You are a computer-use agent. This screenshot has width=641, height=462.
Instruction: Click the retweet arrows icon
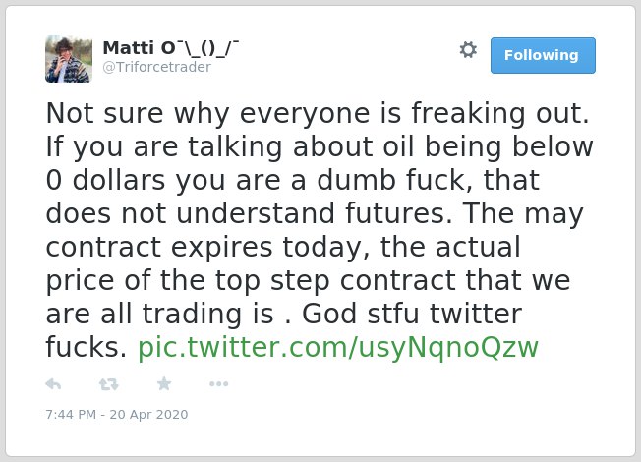109,384
